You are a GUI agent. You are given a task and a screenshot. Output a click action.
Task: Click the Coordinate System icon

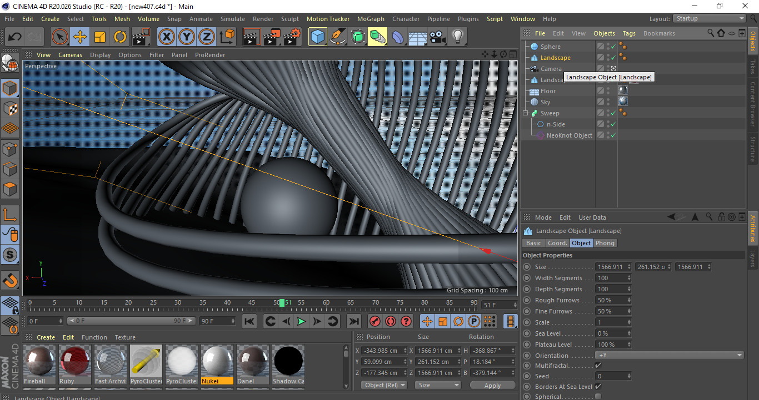(x=227, y=37)
